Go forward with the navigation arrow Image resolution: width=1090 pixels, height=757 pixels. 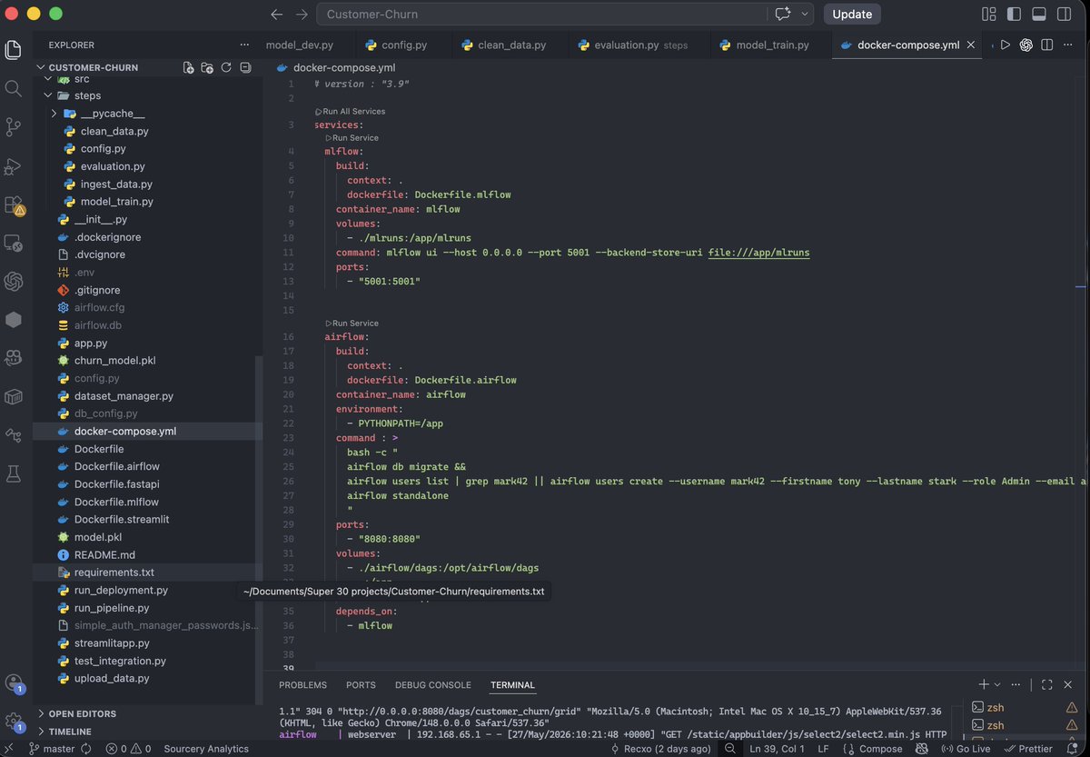[x=302, y=14]
